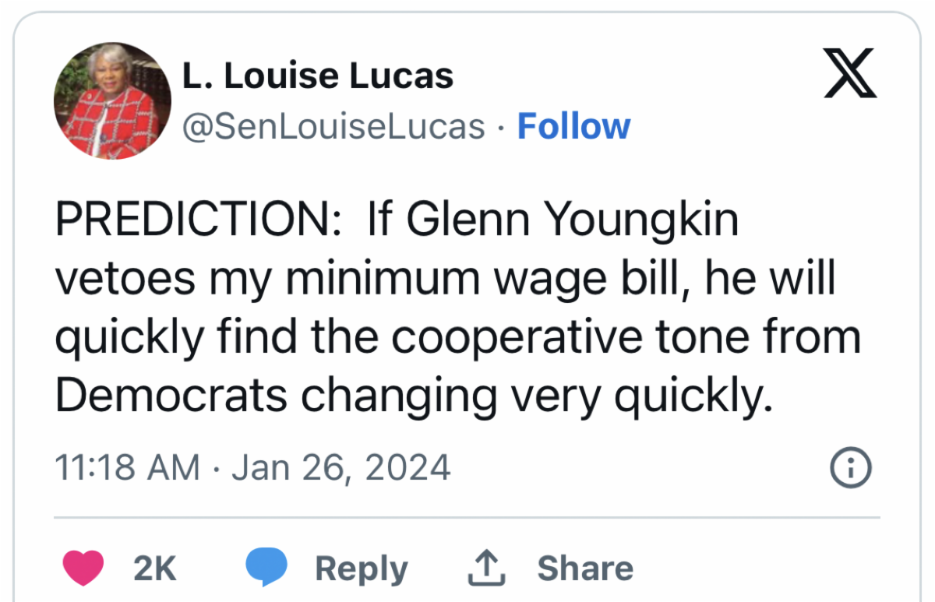Open the L. Louise Lucas display name

tap(317, 76)
